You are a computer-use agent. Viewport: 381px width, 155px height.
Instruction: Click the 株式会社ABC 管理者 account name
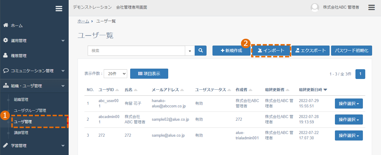click(341, 7)
